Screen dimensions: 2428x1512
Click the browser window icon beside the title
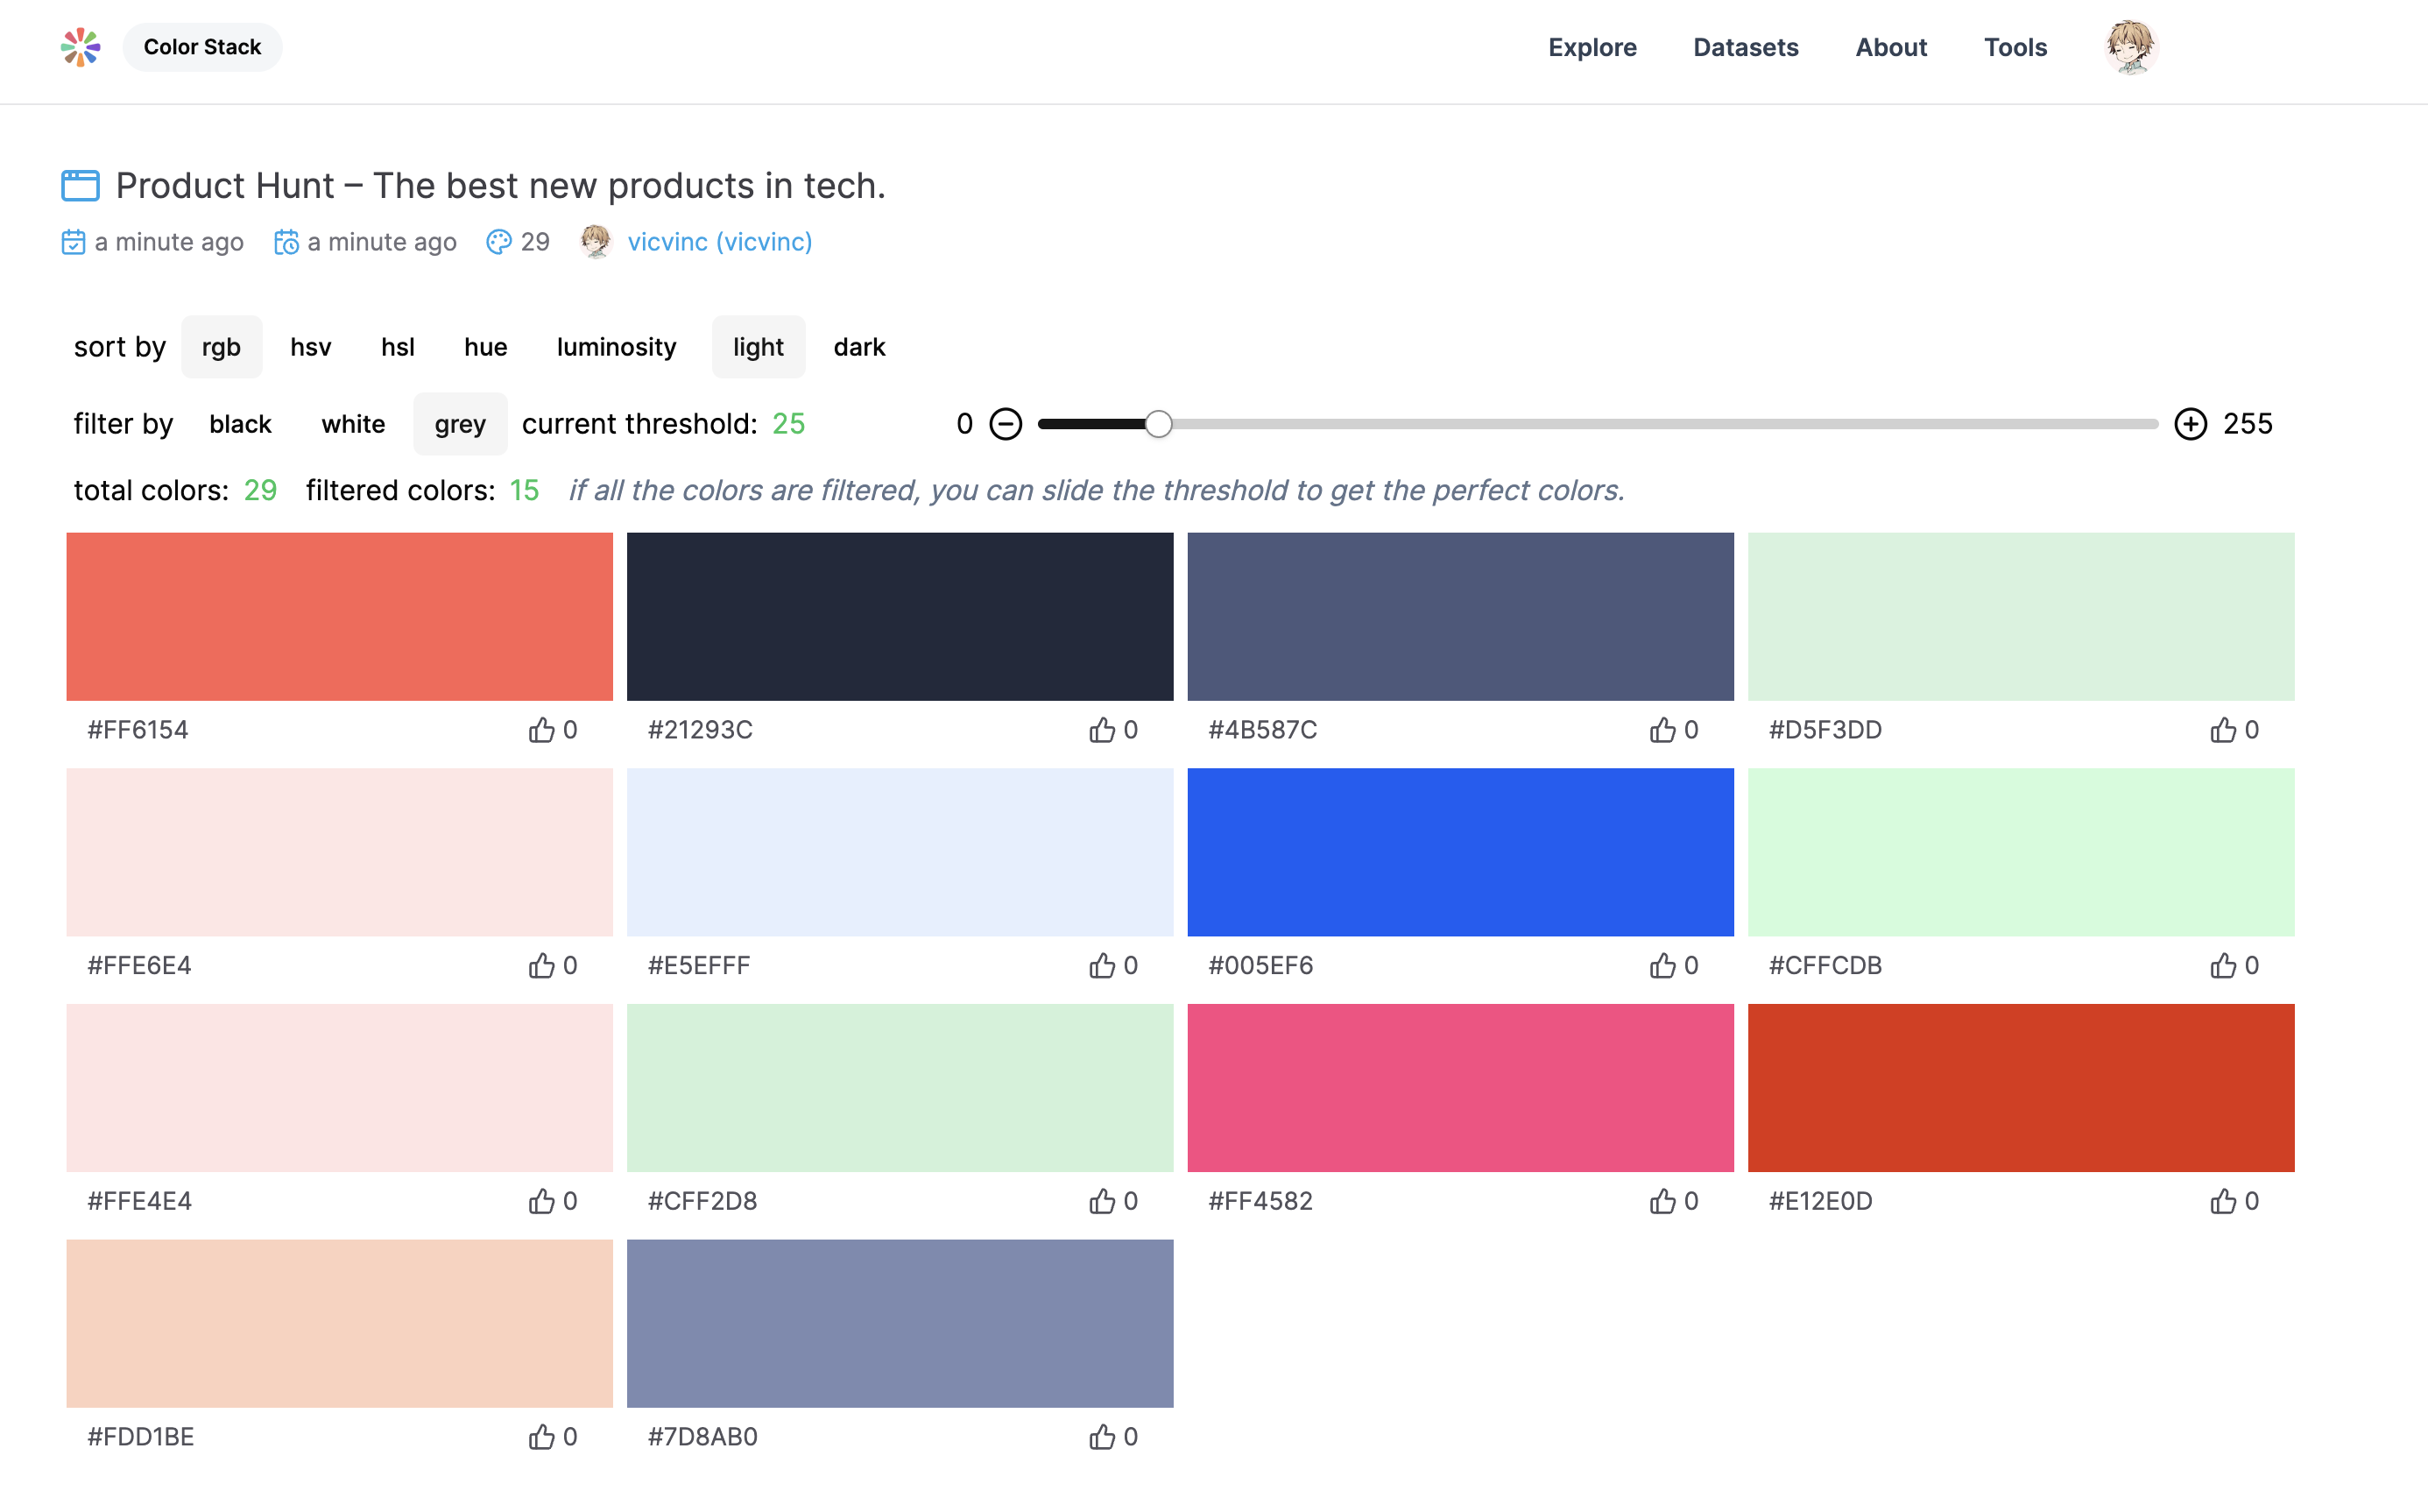(x=80, y=185)
